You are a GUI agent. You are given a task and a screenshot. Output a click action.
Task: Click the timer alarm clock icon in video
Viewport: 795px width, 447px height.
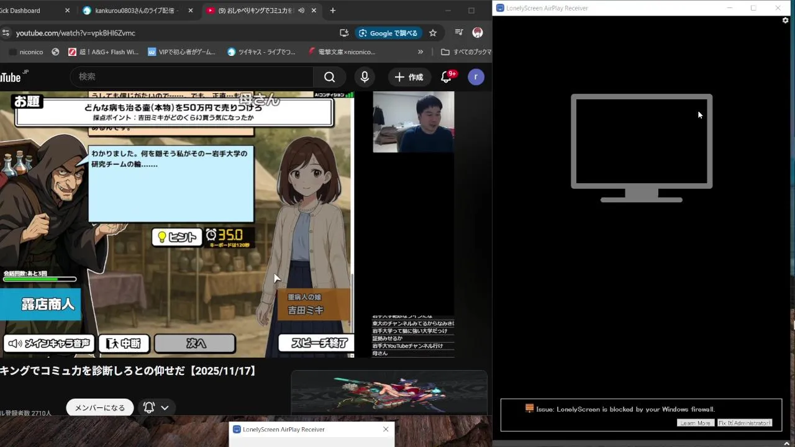[211, 235]
